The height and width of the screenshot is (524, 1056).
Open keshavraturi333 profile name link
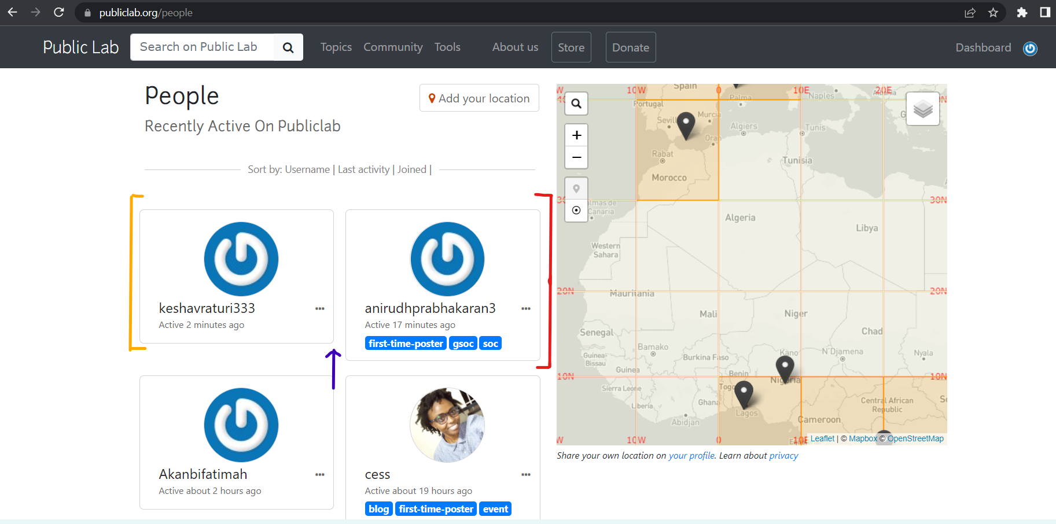207,308
